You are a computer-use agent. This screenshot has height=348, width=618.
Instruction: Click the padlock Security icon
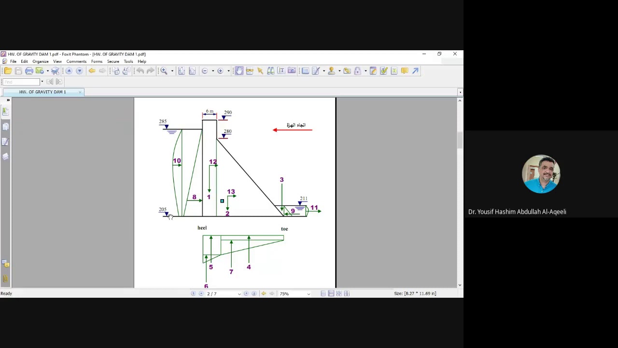click(x=358, y=71)
